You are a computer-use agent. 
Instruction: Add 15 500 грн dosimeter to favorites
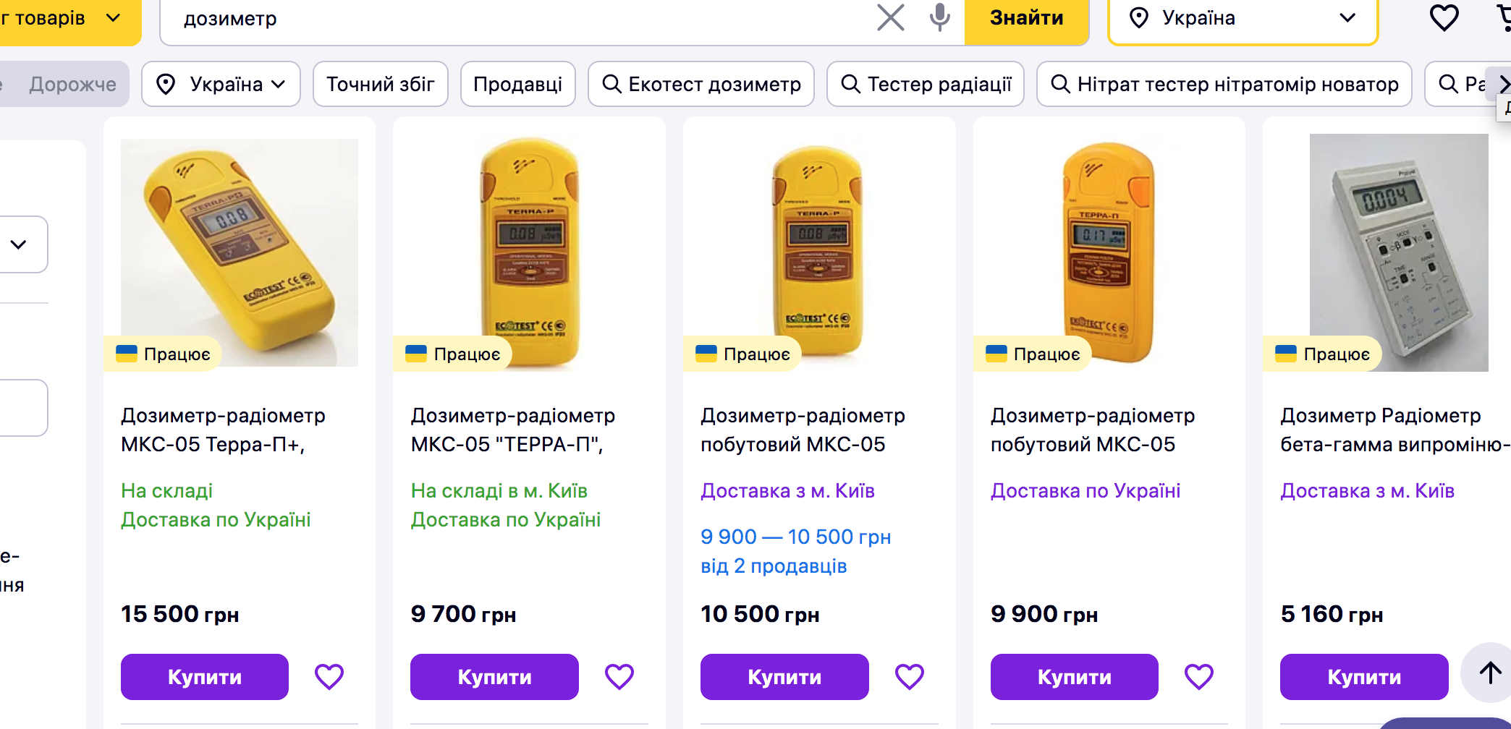(329, 677)
